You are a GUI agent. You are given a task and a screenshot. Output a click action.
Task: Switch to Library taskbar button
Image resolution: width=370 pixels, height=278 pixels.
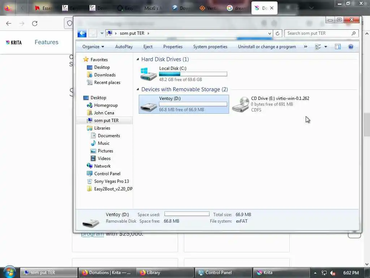pos(165,273)
